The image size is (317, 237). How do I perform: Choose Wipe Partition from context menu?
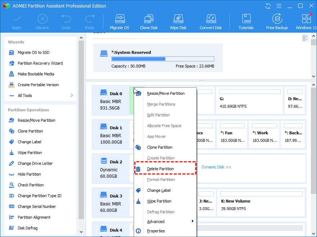point(165,201)
